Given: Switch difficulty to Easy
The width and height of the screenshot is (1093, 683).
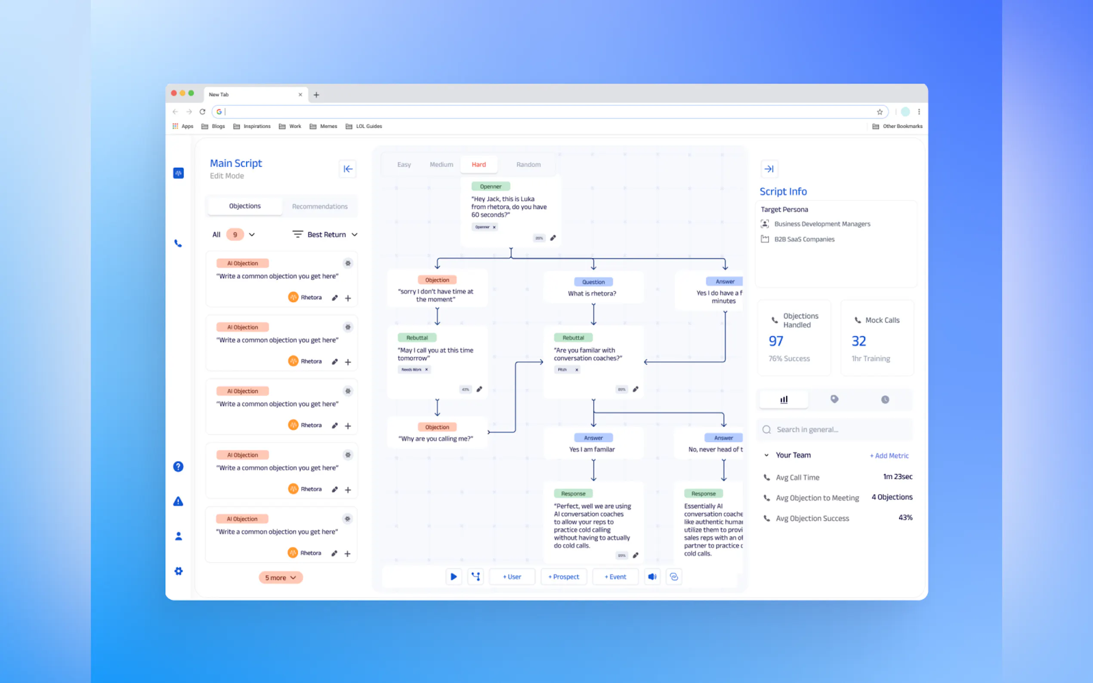Looking at the screenshot, I should point(404,164).
